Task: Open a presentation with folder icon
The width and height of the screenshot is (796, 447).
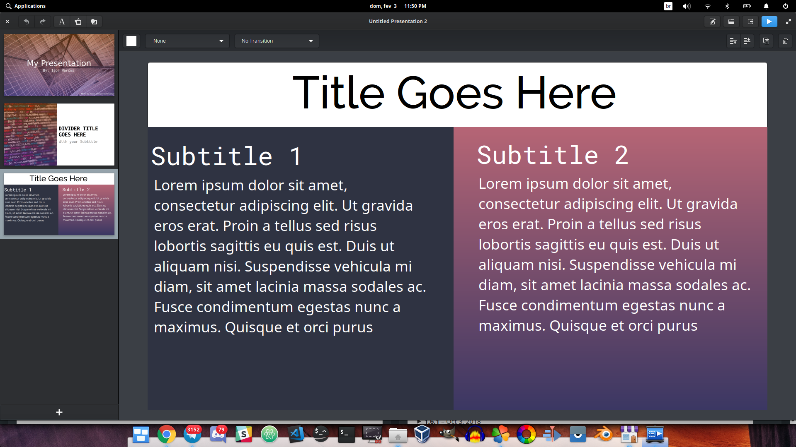Action: pyautogui.click(x=731, y=22)
